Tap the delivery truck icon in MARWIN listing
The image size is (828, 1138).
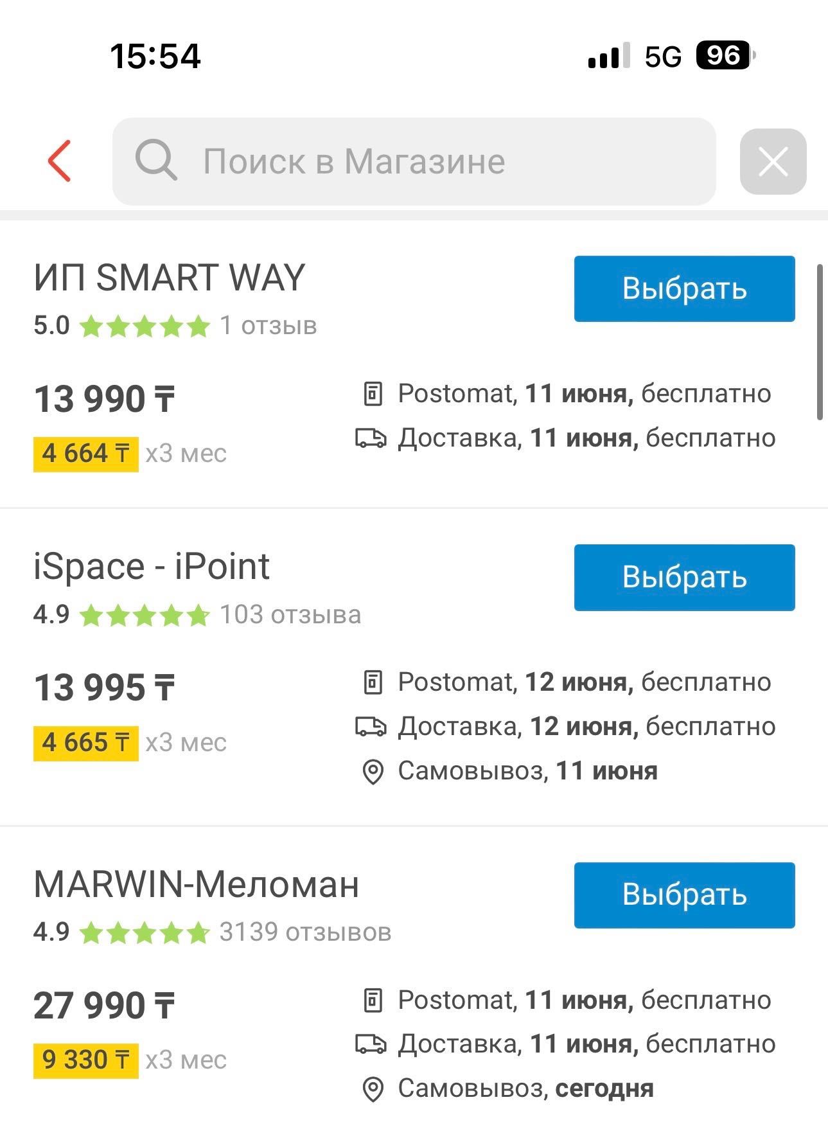point(371,1044)
